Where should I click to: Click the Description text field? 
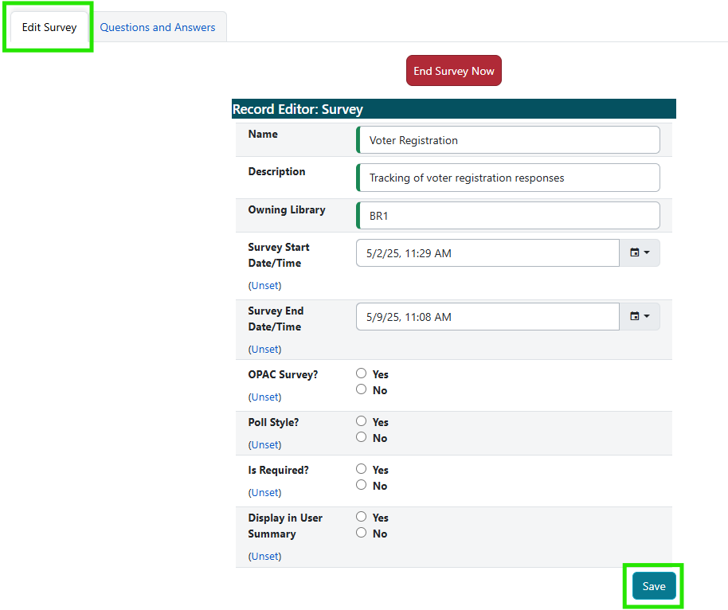coord(507,177)
